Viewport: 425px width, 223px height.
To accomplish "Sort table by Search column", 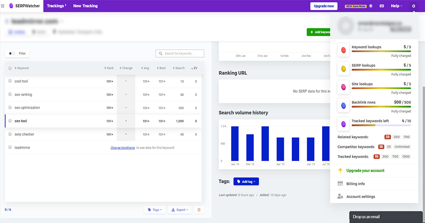I will [178, 68].
